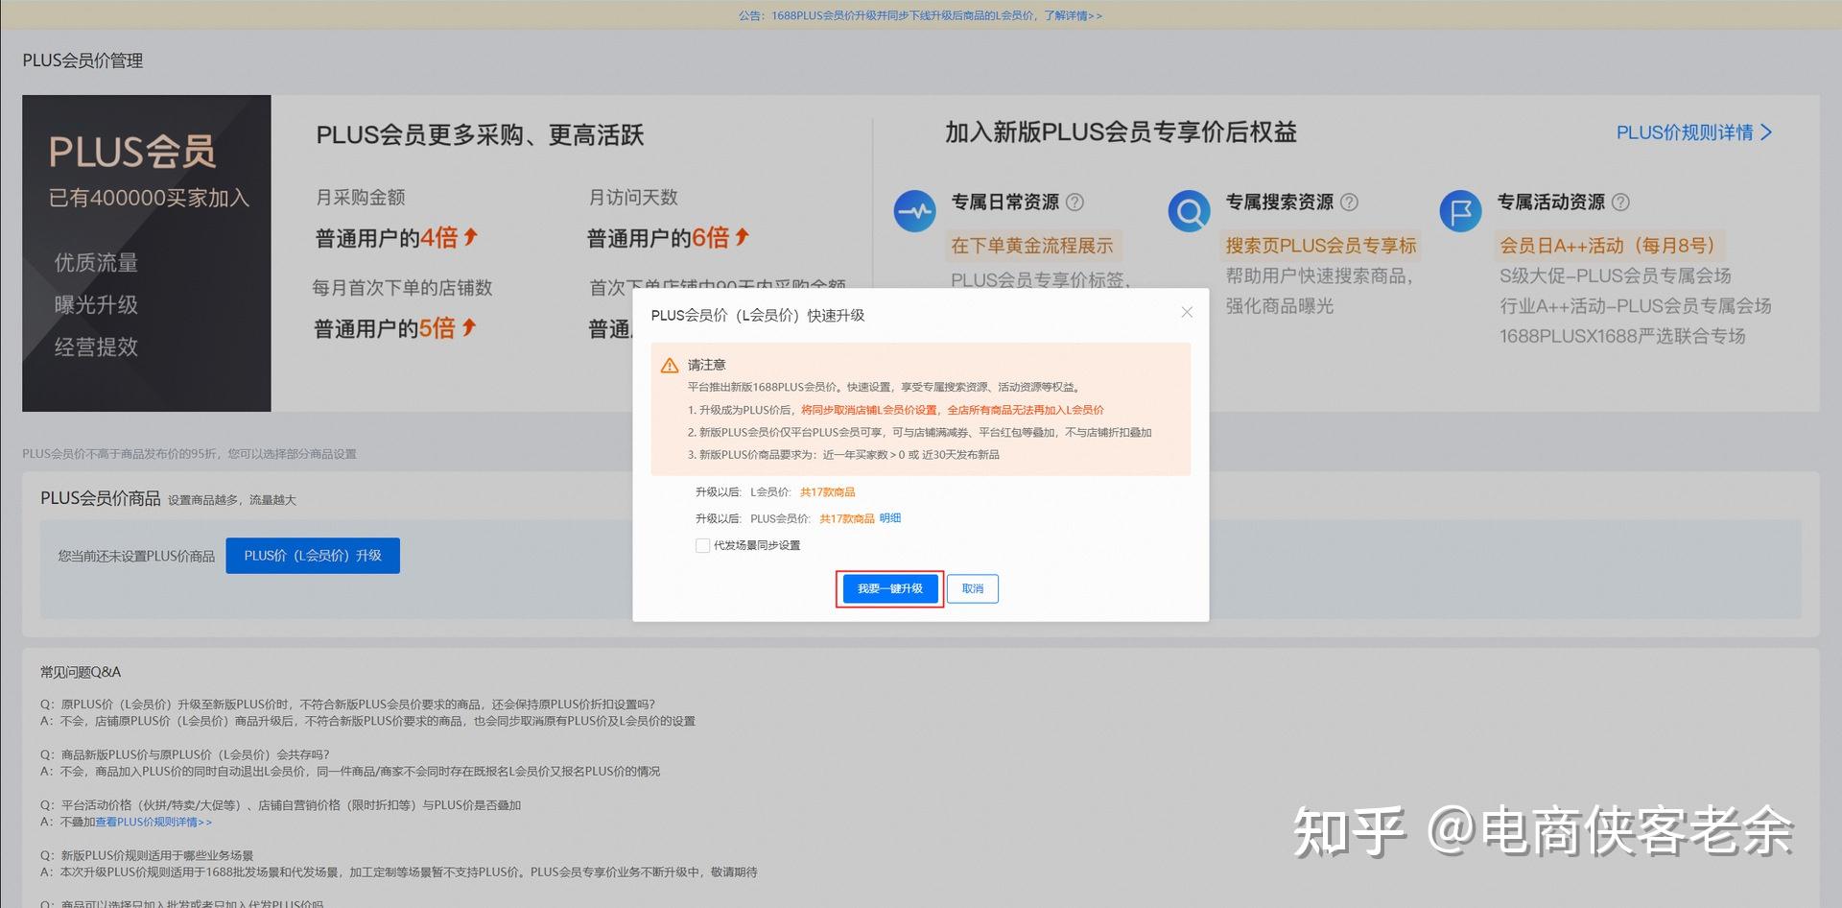The height and width of the screenshot is (908, 1842).
Task: Click the question mark icon next to 专属活动资源
Action: (x=1620, y=202)
